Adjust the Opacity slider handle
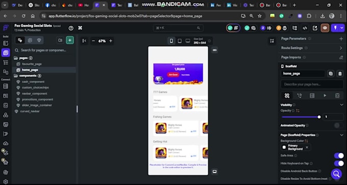 click(319, 117)
